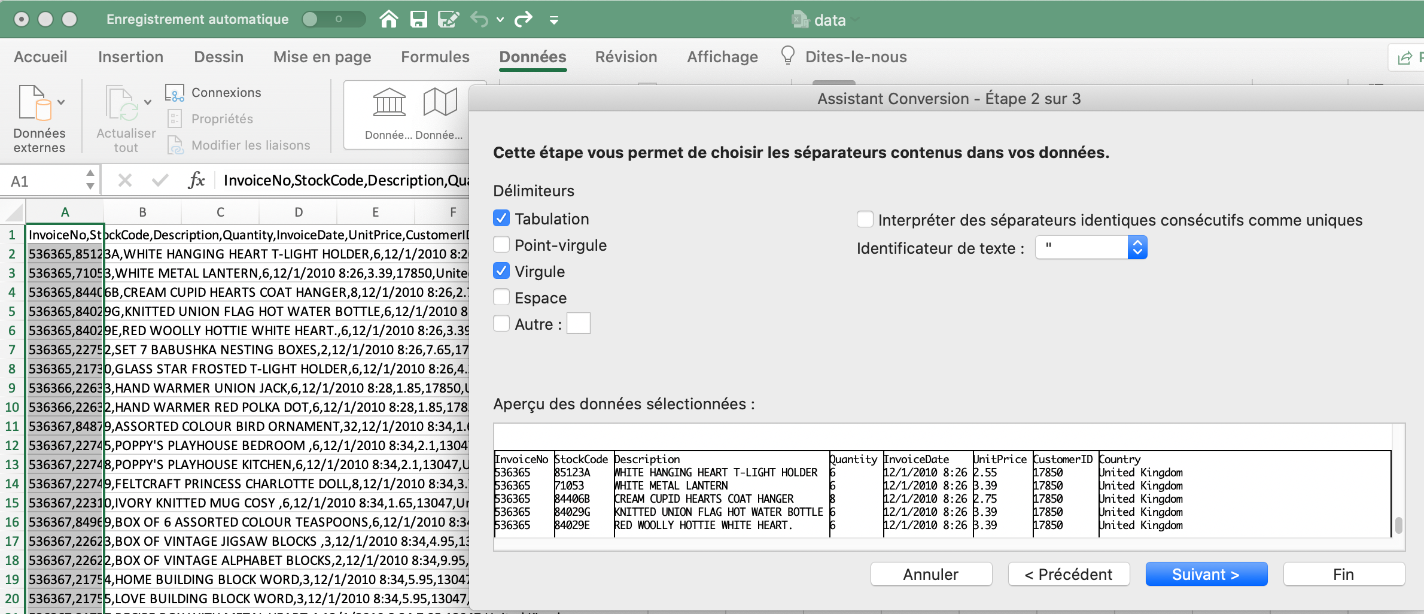This screenshot has height=614, width=1424.
Task: Undo the last action
Action: 479,20
